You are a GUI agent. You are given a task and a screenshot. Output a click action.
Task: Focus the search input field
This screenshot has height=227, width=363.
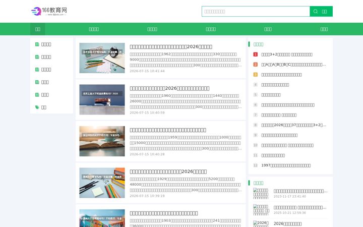pyautogui.click(x=256, y=11)
